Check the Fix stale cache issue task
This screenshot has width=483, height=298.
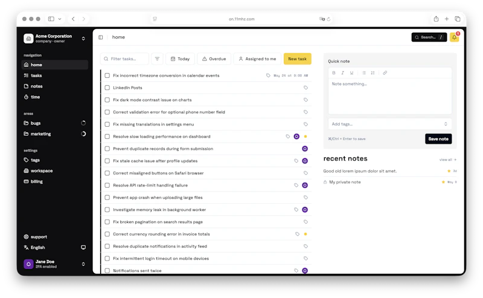pos(107,161)
